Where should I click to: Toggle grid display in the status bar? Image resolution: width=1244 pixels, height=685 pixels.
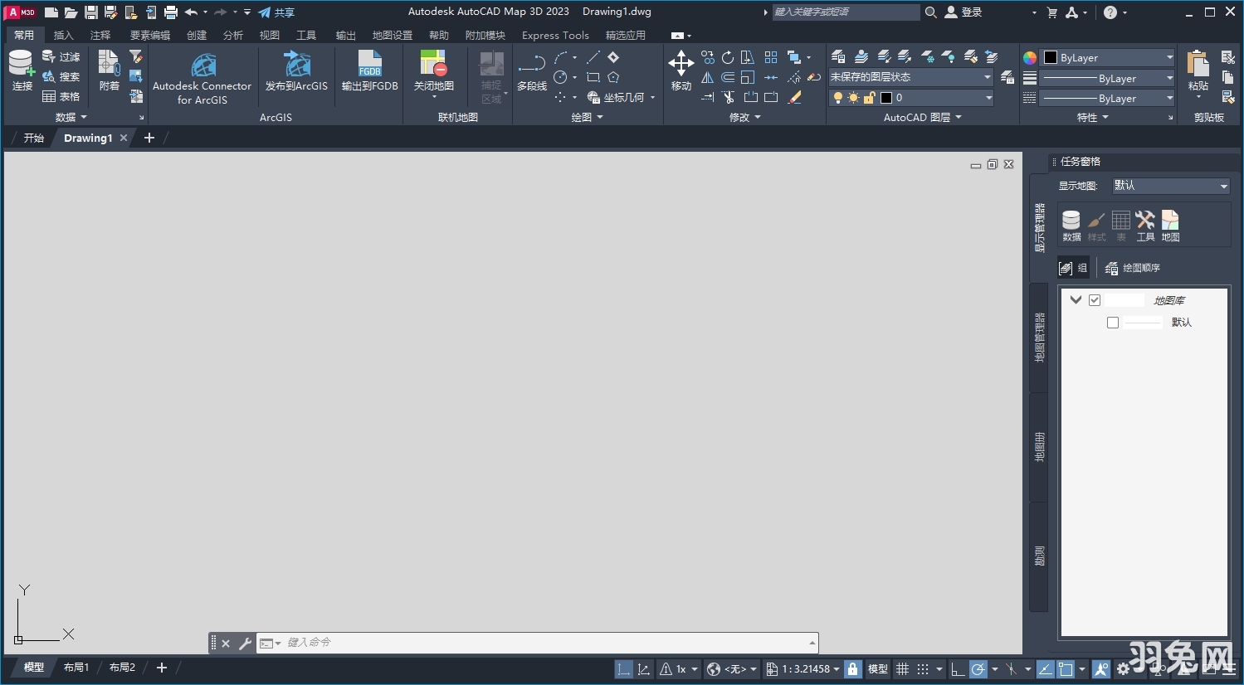[x=902, y=669]
